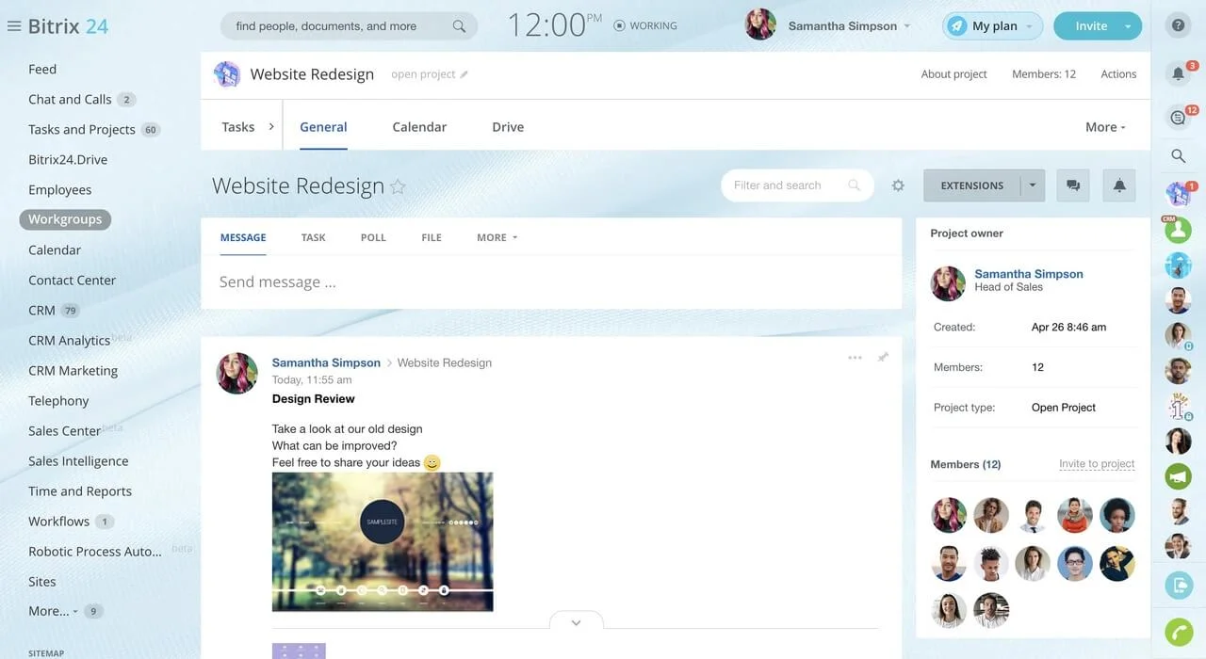Select the POLL tab in message composer

[373, 237]
